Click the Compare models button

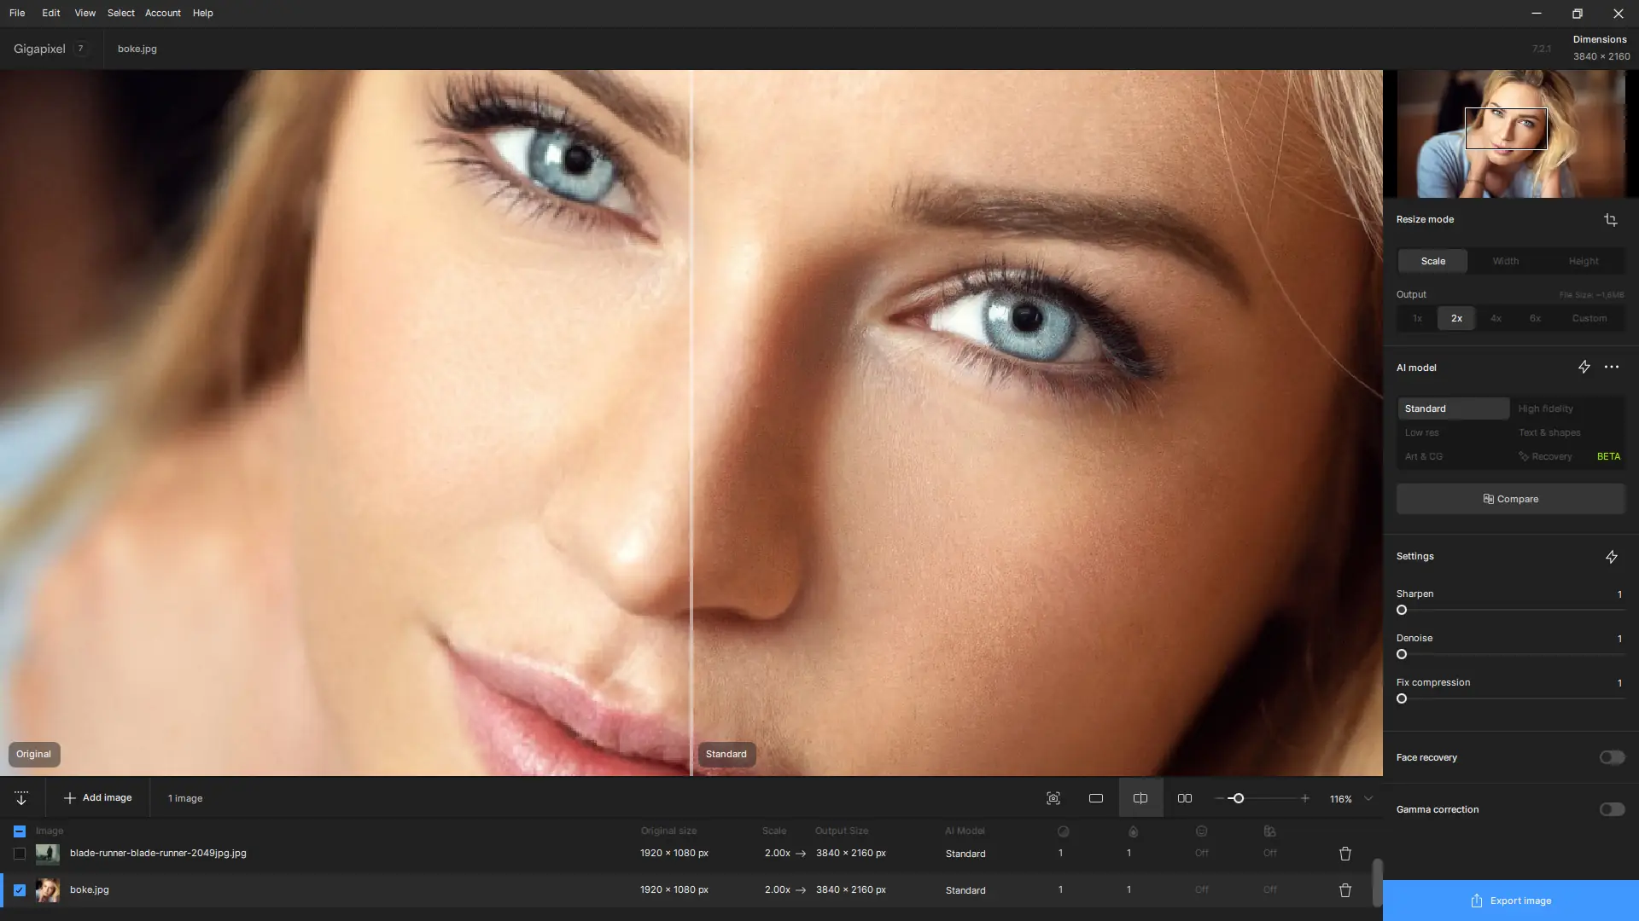[x=1510, y=499]
